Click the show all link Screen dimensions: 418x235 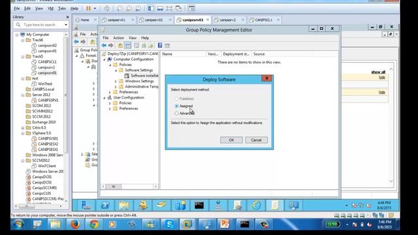(x=378, y=72)
